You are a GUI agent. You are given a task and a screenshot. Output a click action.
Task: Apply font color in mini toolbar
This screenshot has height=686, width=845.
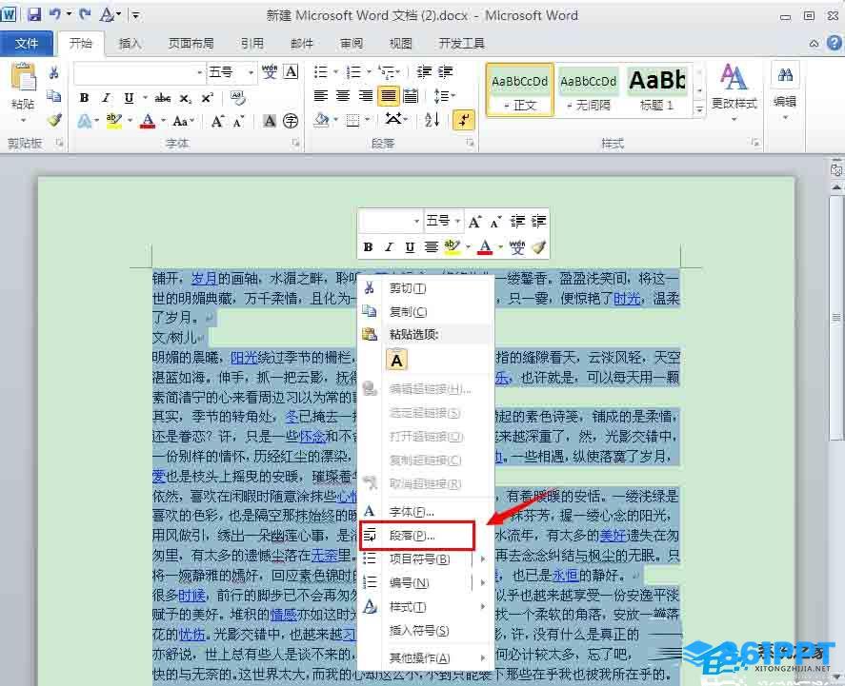485,247
